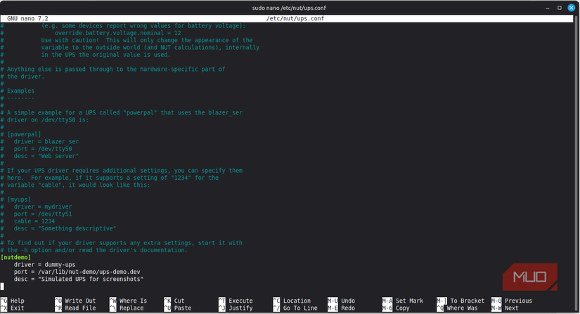Click the M-A Set Mark shortcut
This screenshot has width=580, height=314.
point(403,301)
